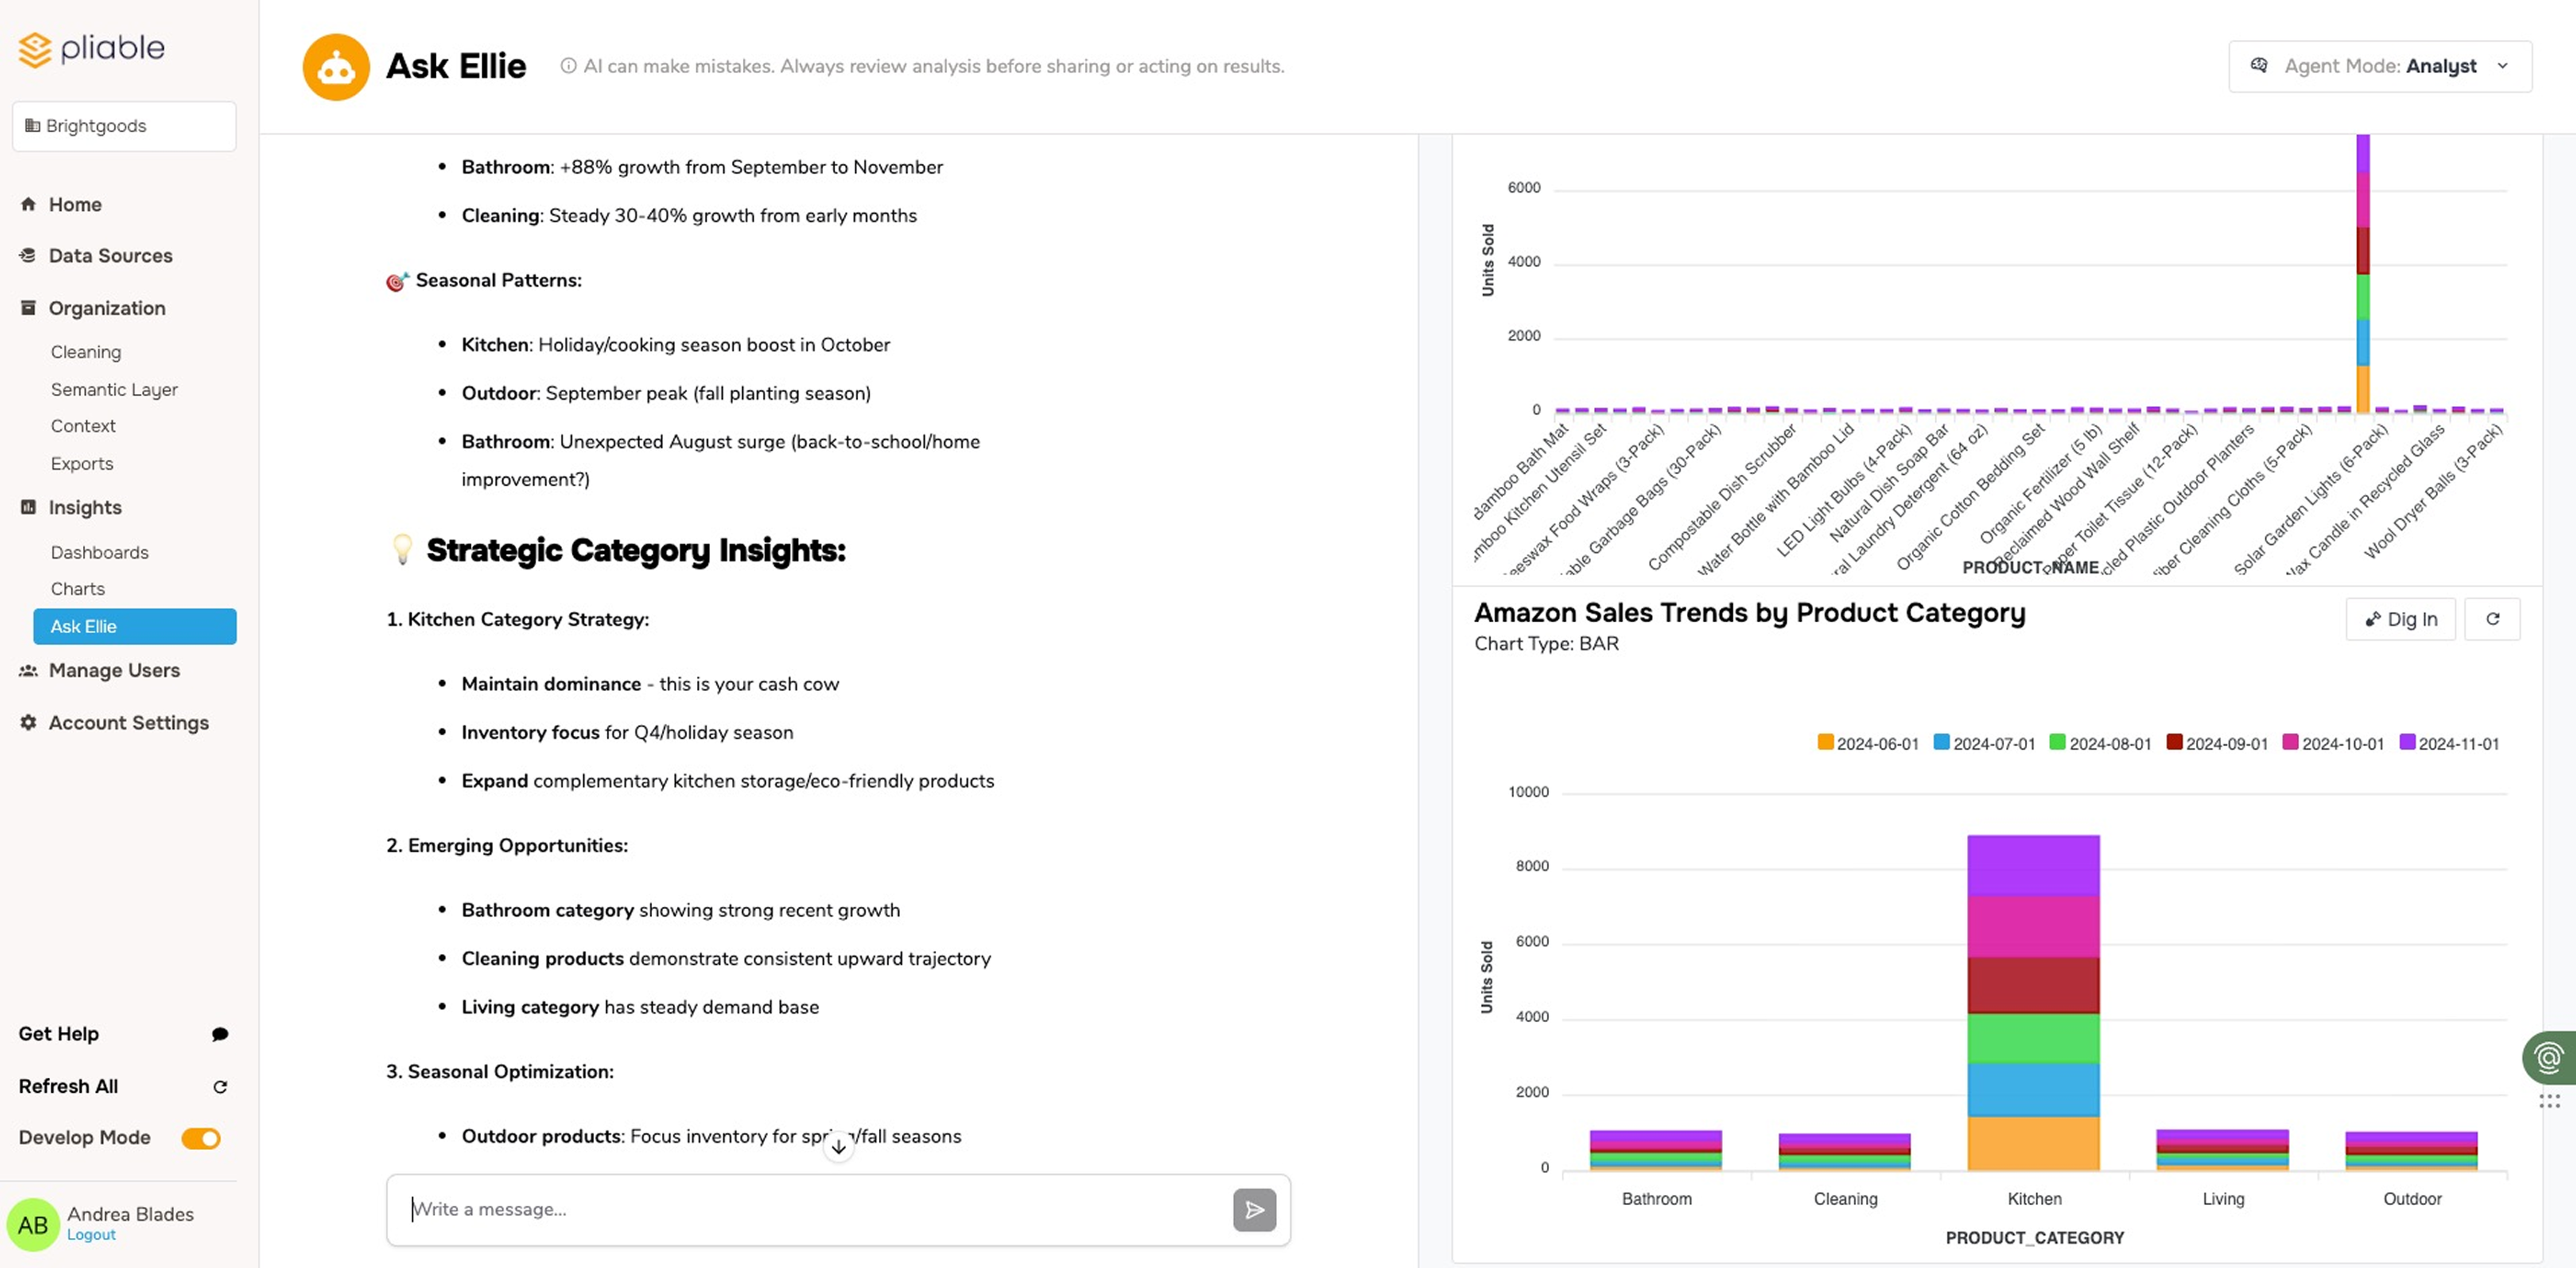The image size is (2576, 1268).
Task: Toggle the 2024-06-01 legend series
Action: click(1867, 744)
